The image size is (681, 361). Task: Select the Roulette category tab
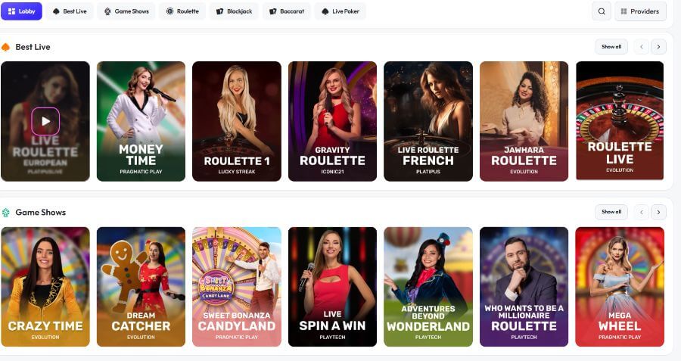tap(182, 11)
